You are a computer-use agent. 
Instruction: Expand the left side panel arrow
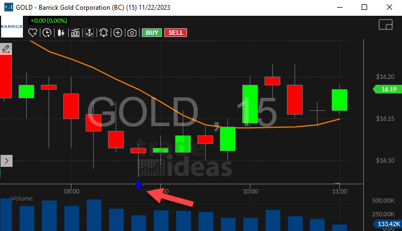click(6, 160)
